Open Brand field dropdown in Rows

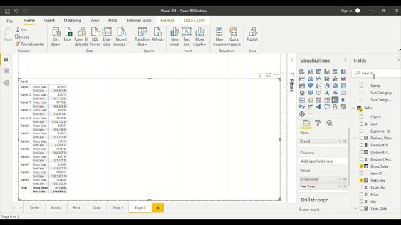(340, 141)
